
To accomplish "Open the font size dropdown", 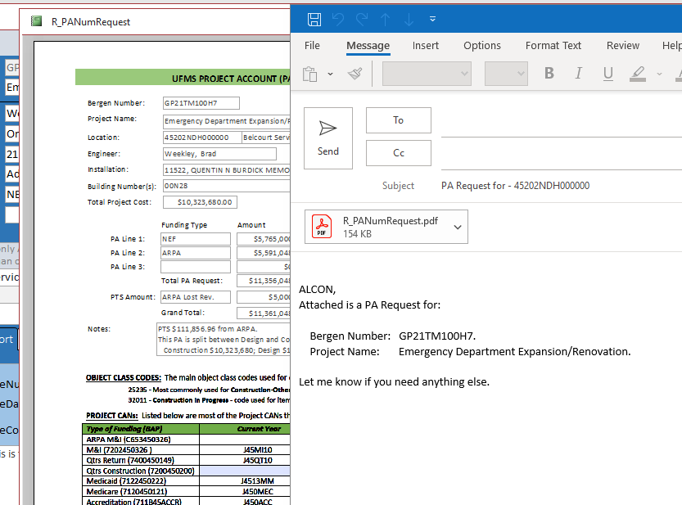I will point(506,74).
